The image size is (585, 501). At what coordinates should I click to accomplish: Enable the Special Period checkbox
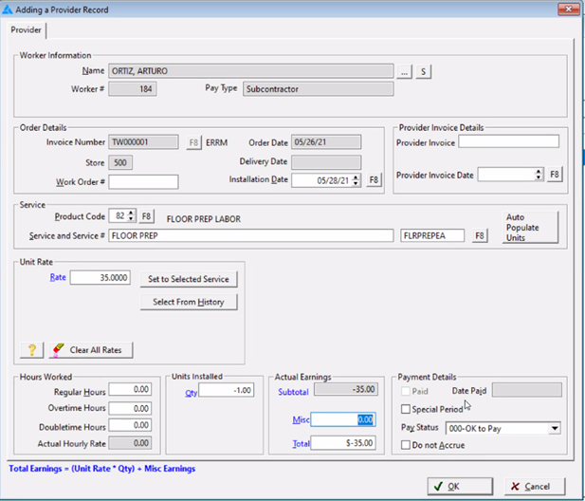tap(406, 409)
